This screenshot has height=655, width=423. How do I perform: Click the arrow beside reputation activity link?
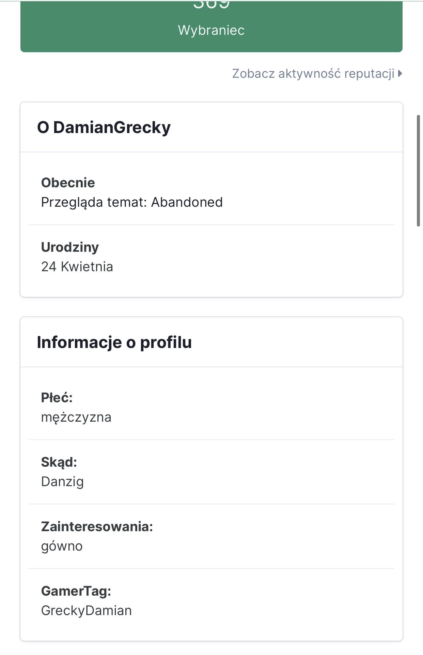[x=400, y=73]
